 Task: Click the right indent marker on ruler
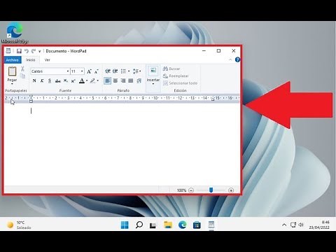tap(213, 99)
